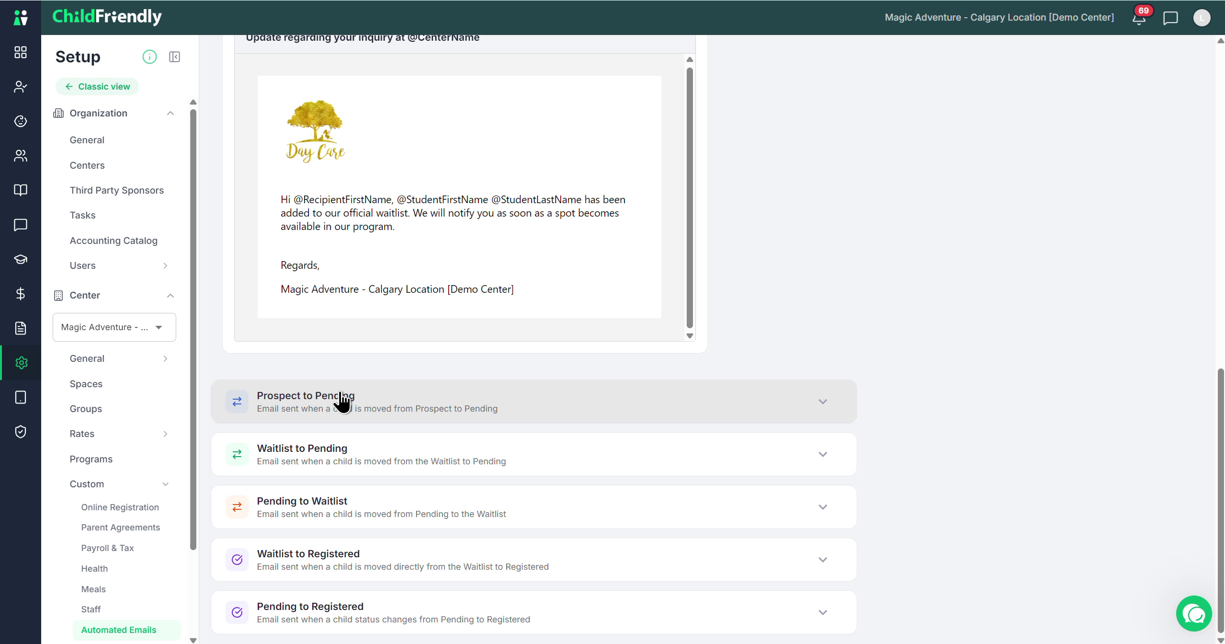The width and height of the screenshot is (1225, 644).
Task: Select Online Registration under Custom
Action: click(x=120, y=507)
